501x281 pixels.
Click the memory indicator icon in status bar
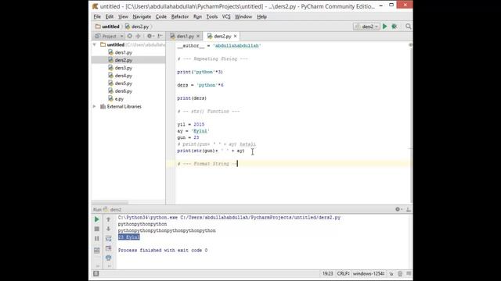tap(409, 274)
